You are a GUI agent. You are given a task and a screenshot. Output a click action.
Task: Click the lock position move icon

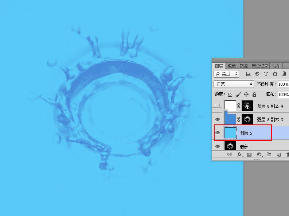pyautogui.click(x=246, y=94)
